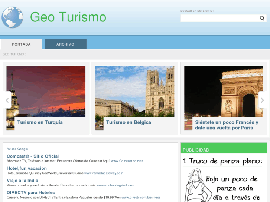The width and height of the screenshot is (270, 202).
Task: Select the Portada tab
Action: coord(21,44)
